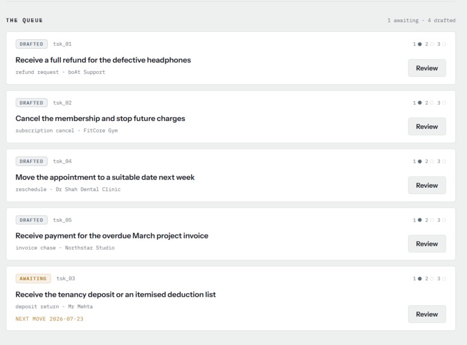Open Review for Mr Mehta deposit return

pos(427,314)
